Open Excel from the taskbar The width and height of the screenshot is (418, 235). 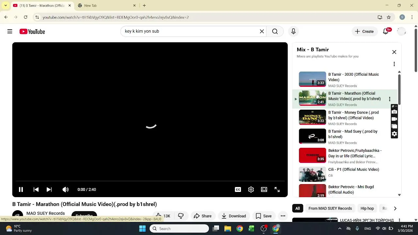coord(251,228)
